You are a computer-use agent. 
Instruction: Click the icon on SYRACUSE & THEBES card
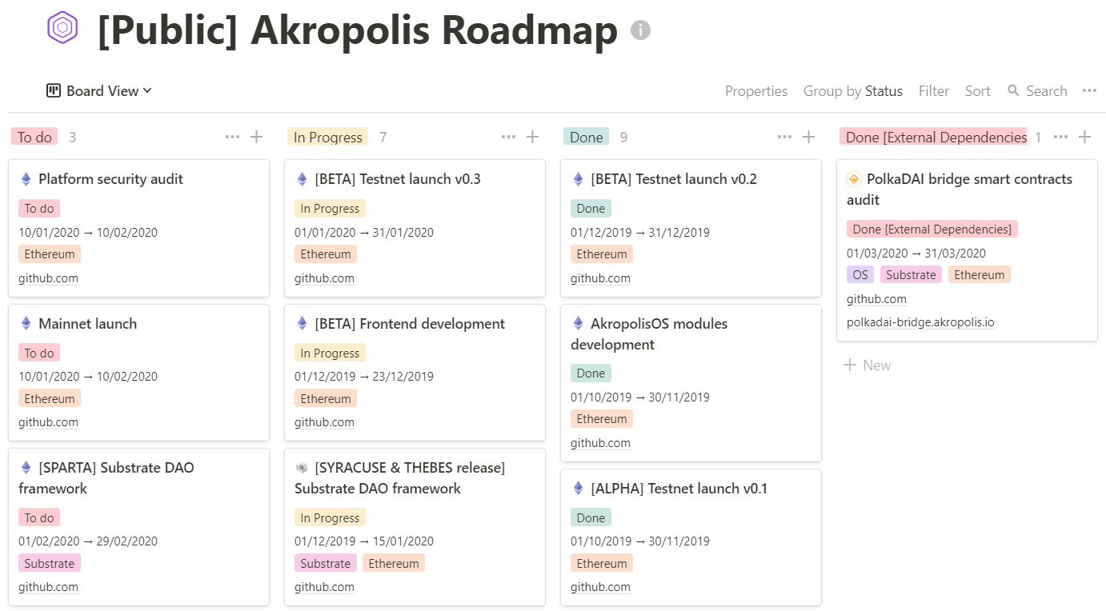(x=302, y=468)
